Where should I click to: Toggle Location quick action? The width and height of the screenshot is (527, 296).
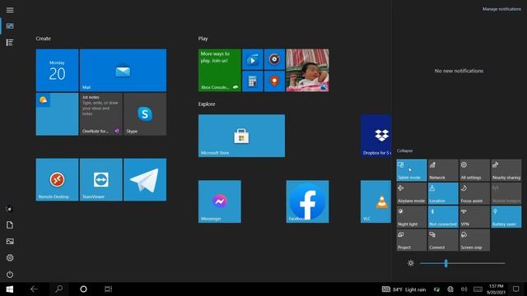(443, 194)
